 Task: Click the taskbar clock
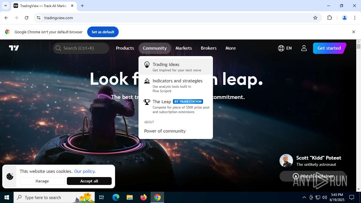tap(337, 197)
